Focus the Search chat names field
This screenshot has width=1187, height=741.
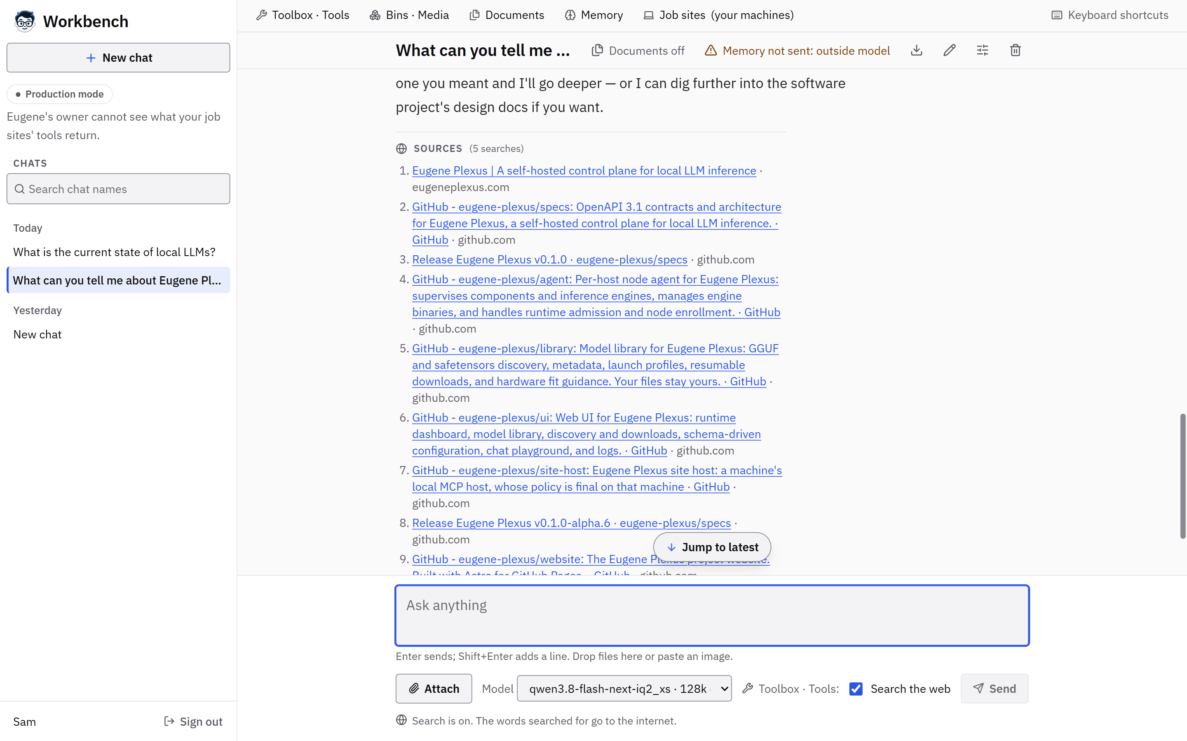[118, 189]
